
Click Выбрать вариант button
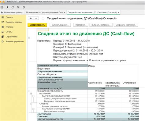click(60, 25)
